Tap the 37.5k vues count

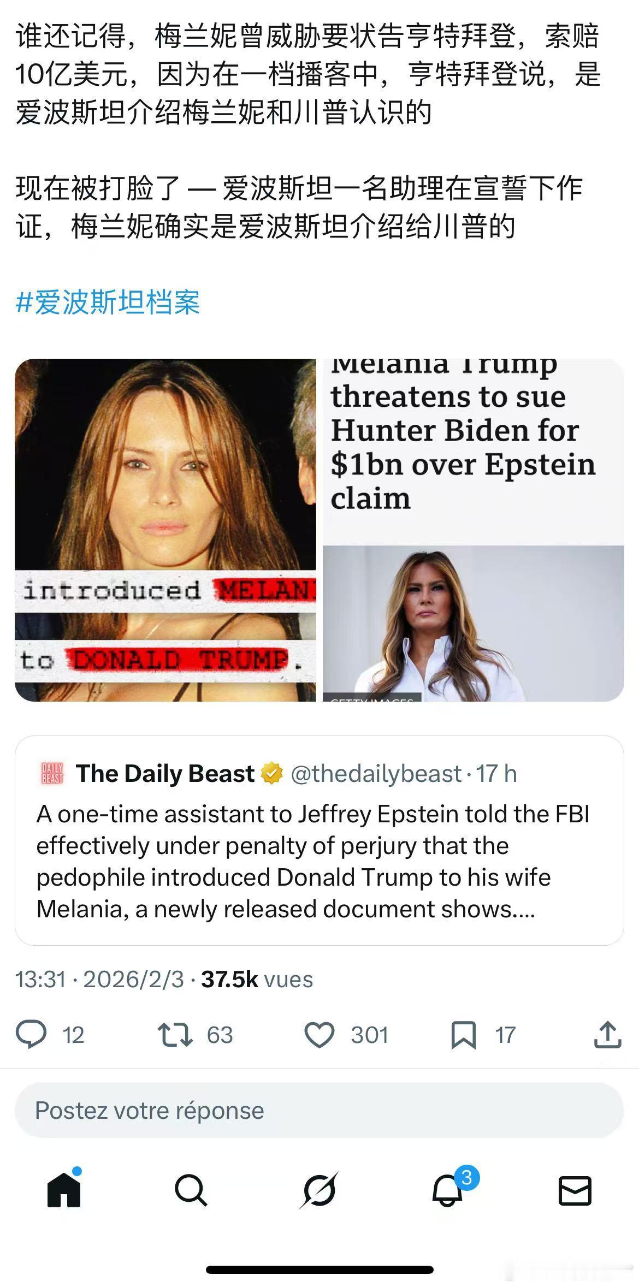(x=257, y=980)
